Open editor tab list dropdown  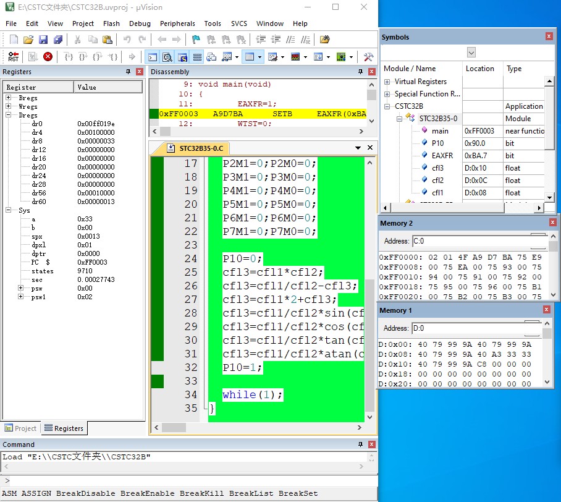[358, 148]
